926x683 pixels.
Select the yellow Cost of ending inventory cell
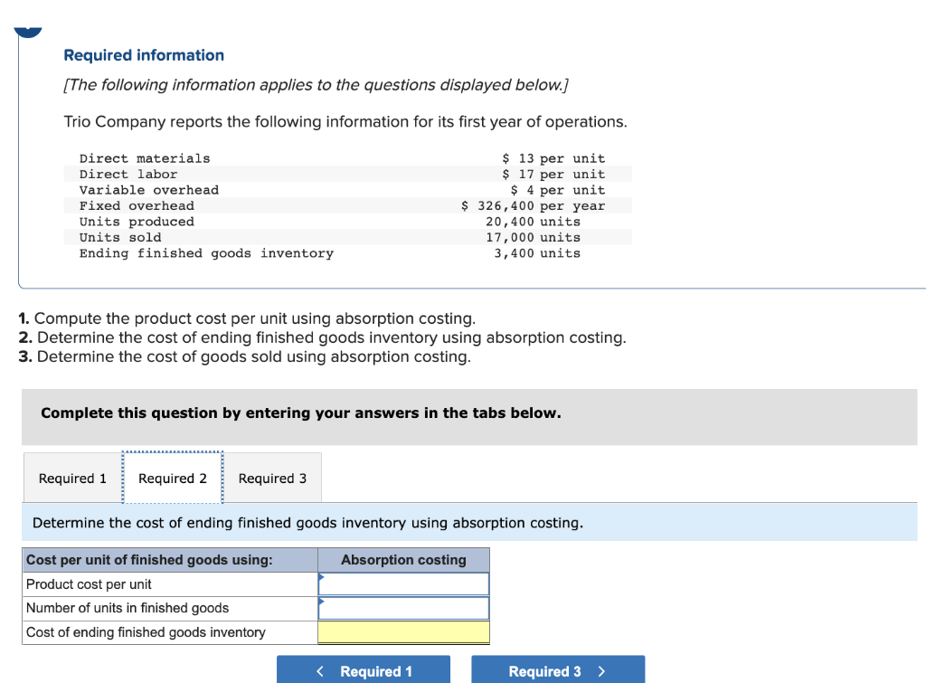[x=403, y=632]
